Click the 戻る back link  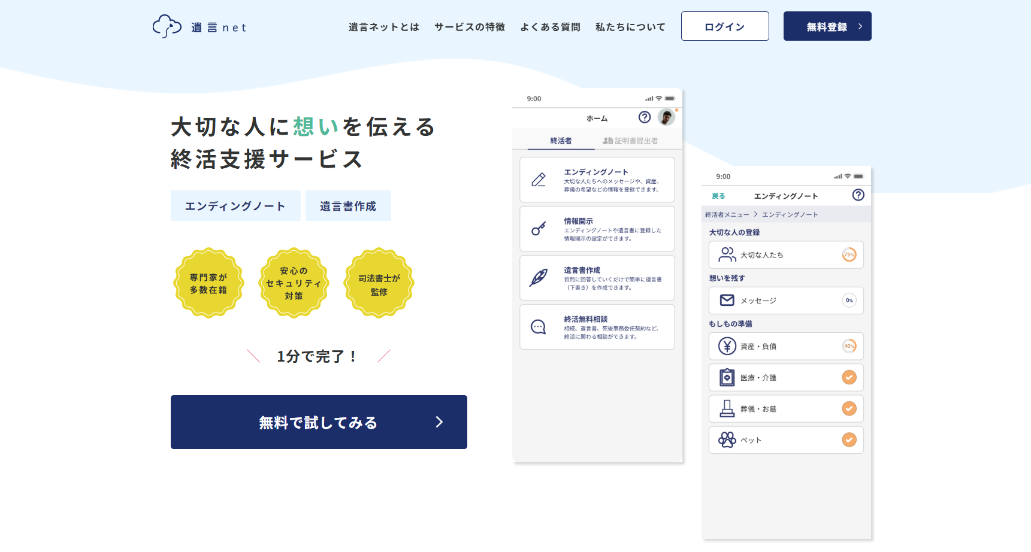click(x=718, y=196)
